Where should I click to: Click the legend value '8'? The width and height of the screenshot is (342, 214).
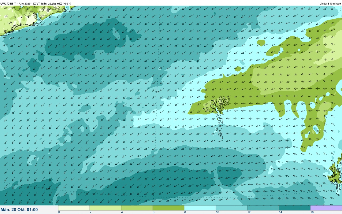(185, 212)
